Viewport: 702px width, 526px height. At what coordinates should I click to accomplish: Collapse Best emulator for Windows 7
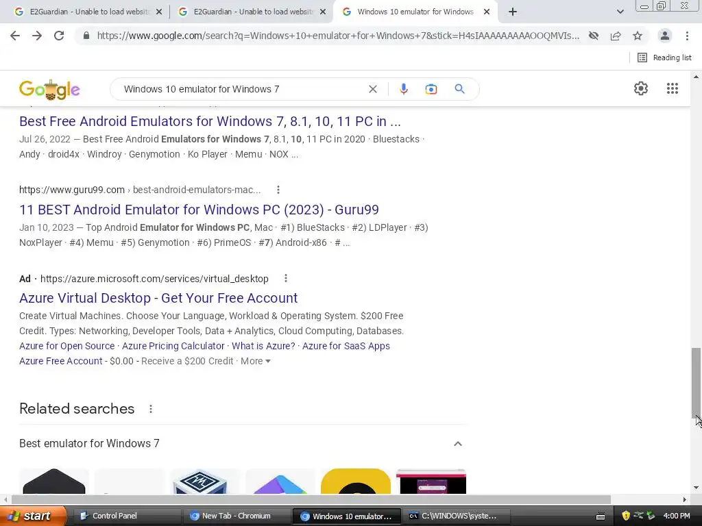click(x=457, y=444)
